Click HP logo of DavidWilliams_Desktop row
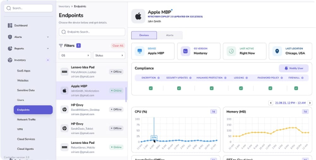The width and height of the screenshot is (316, 160). tap(64, 109)
